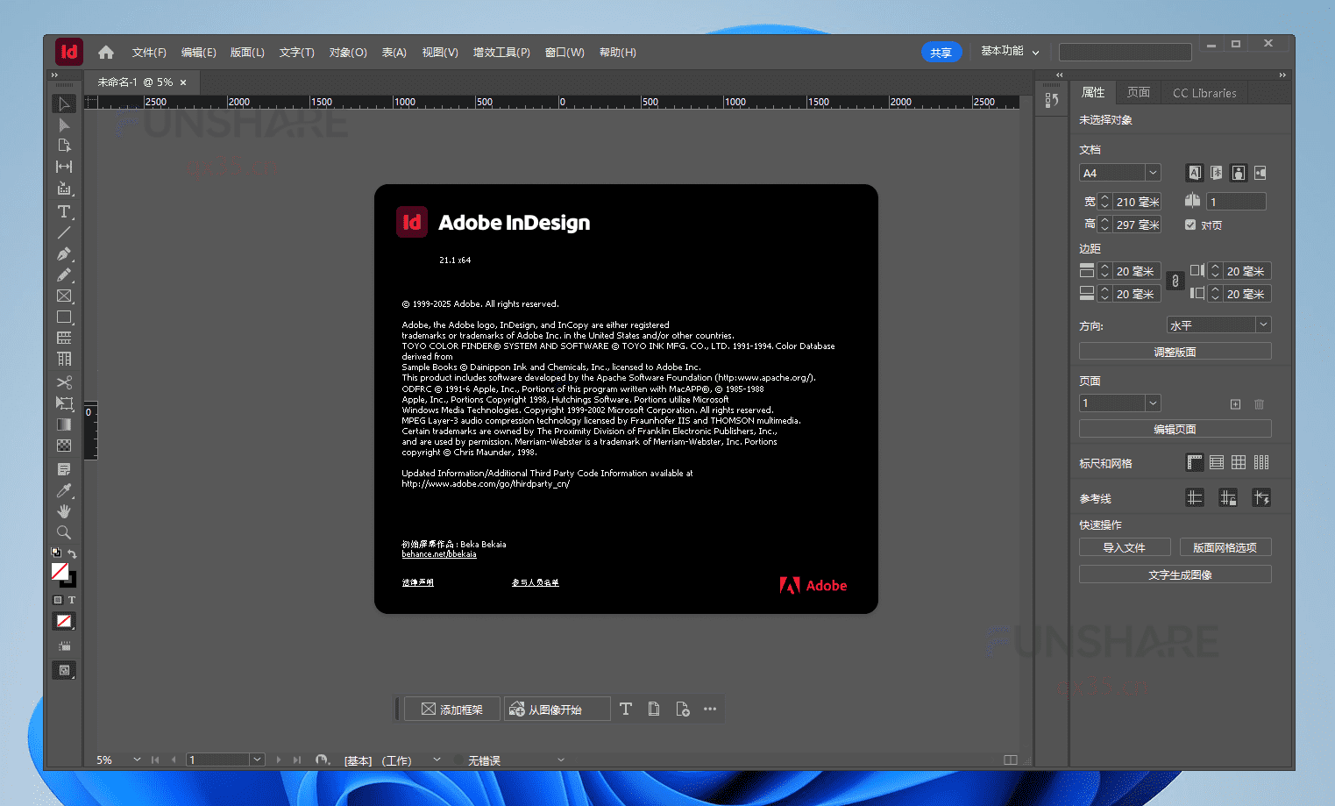
Task: Activate the Gradient swatch tool
Action: [64, 424]
